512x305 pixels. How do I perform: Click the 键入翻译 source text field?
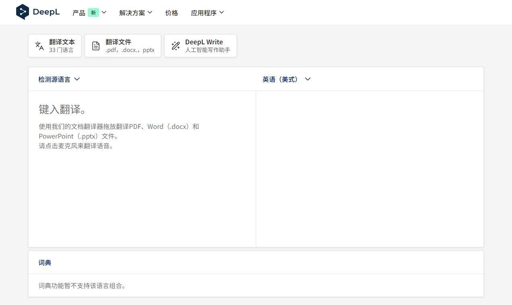[x=142, y=169]
